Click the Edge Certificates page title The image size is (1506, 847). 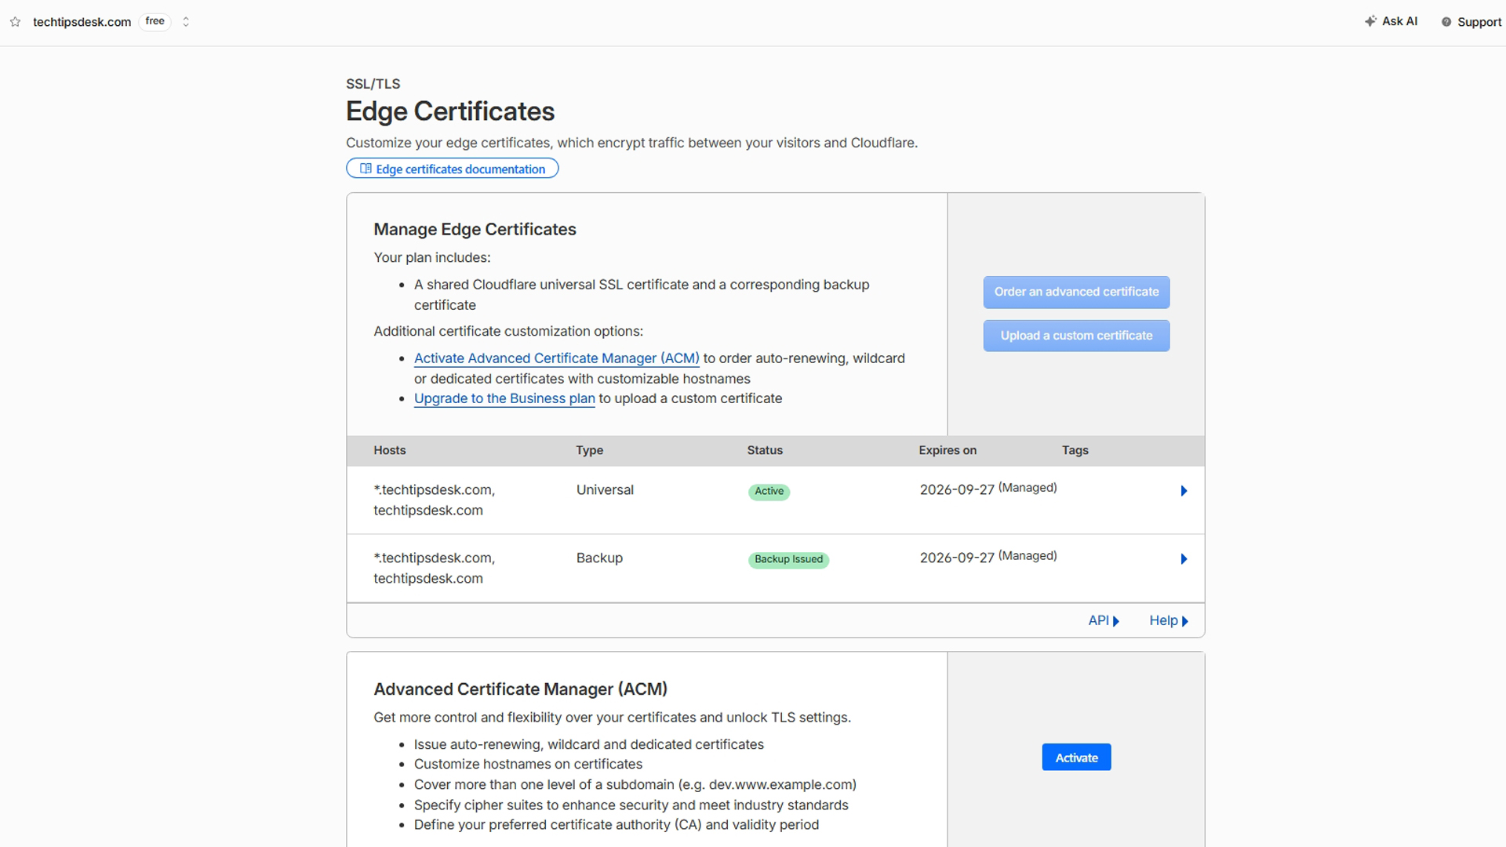450,111
